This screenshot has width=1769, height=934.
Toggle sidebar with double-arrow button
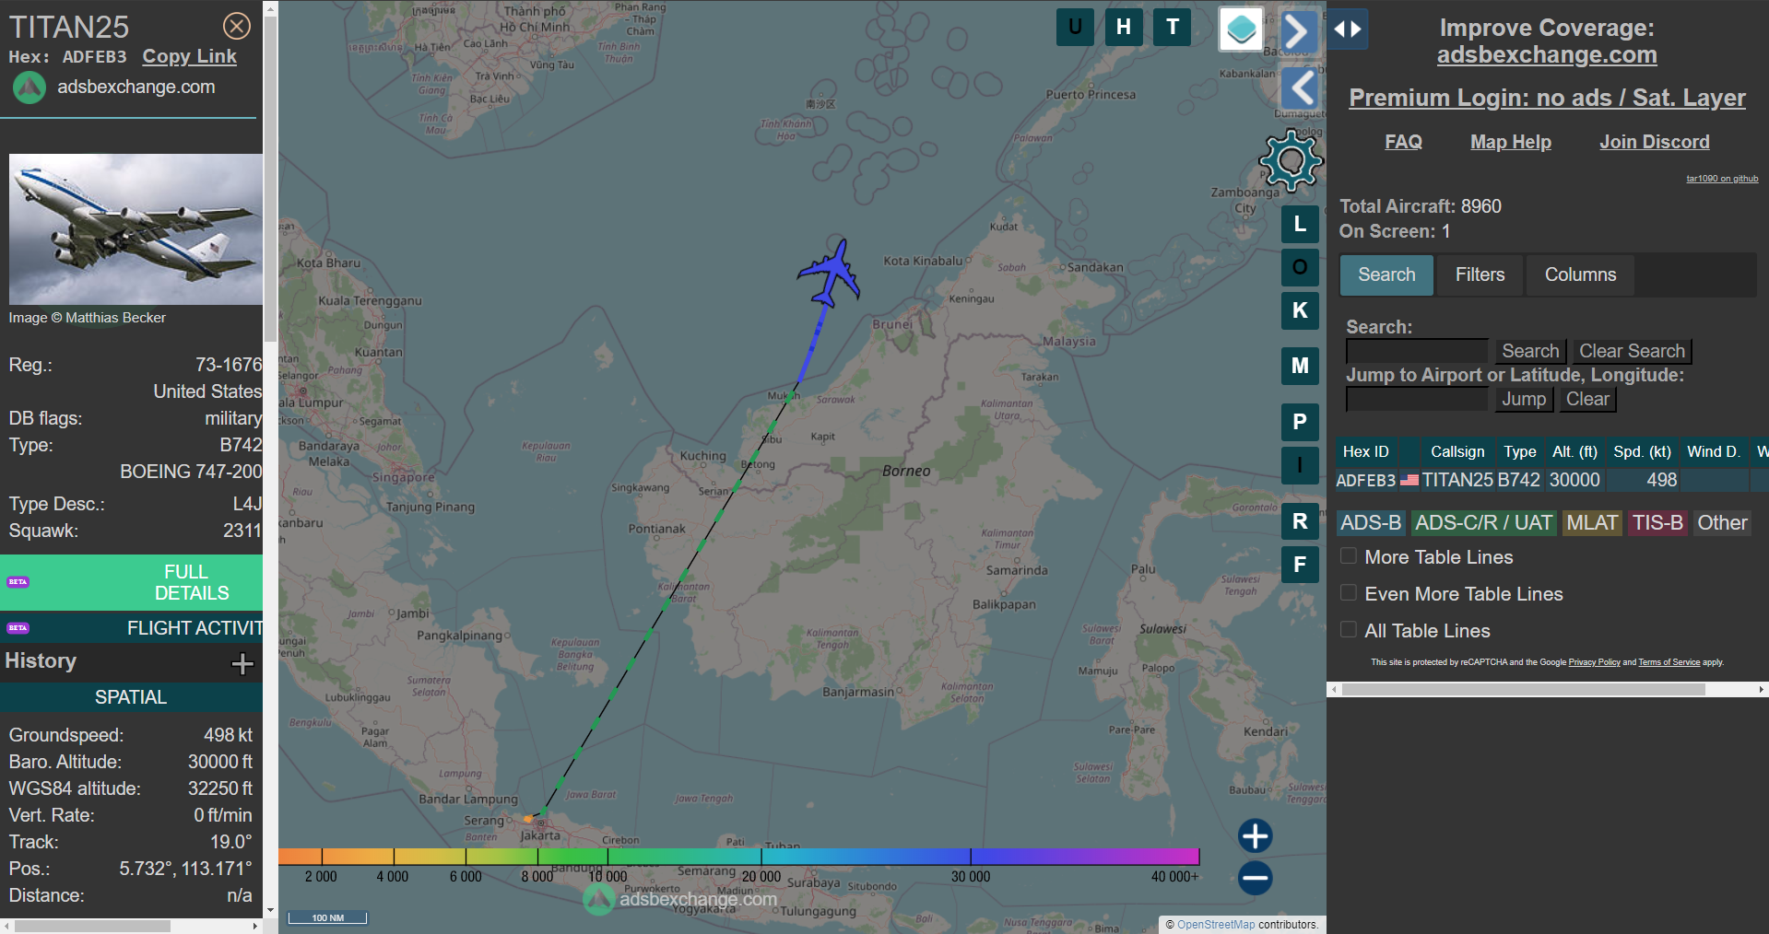[1348, 29]
